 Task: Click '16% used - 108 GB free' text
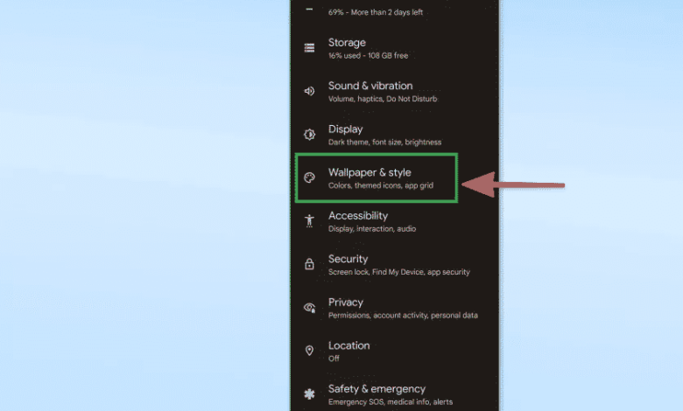click(x=368, y=56)
